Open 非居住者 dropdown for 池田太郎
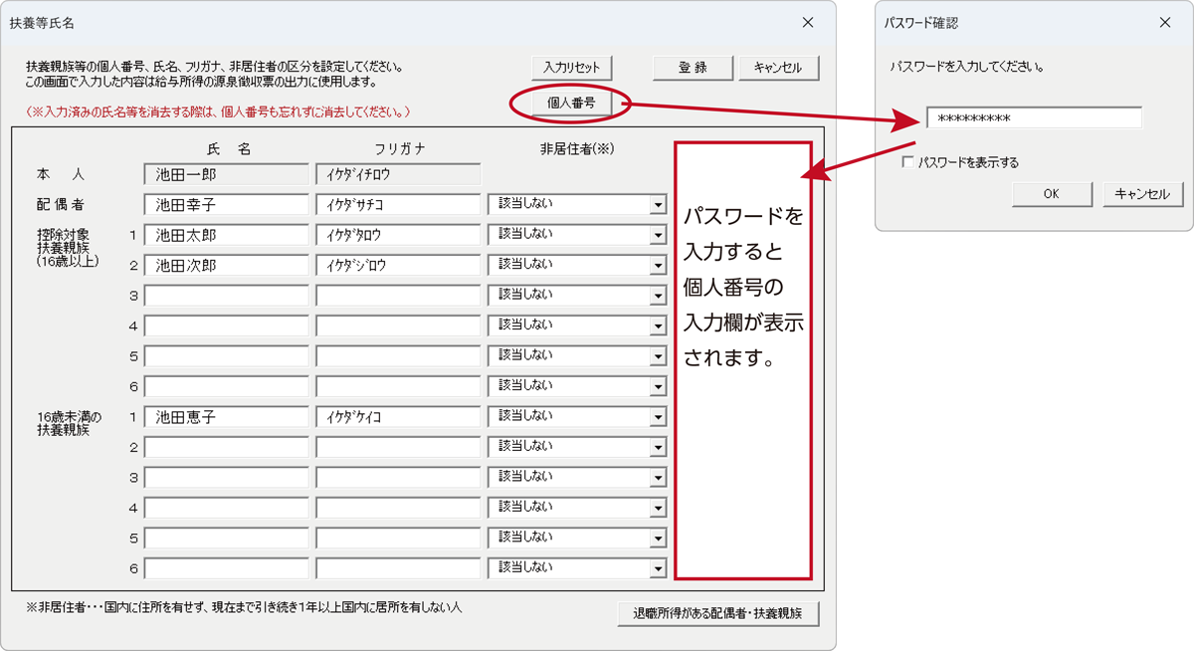This screenshot has height=651, width=1194. point(657,237)
